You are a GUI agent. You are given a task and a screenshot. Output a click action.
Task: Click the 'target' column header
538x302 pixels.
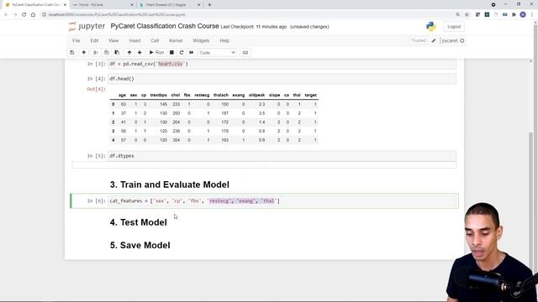[x=310, y=95]
